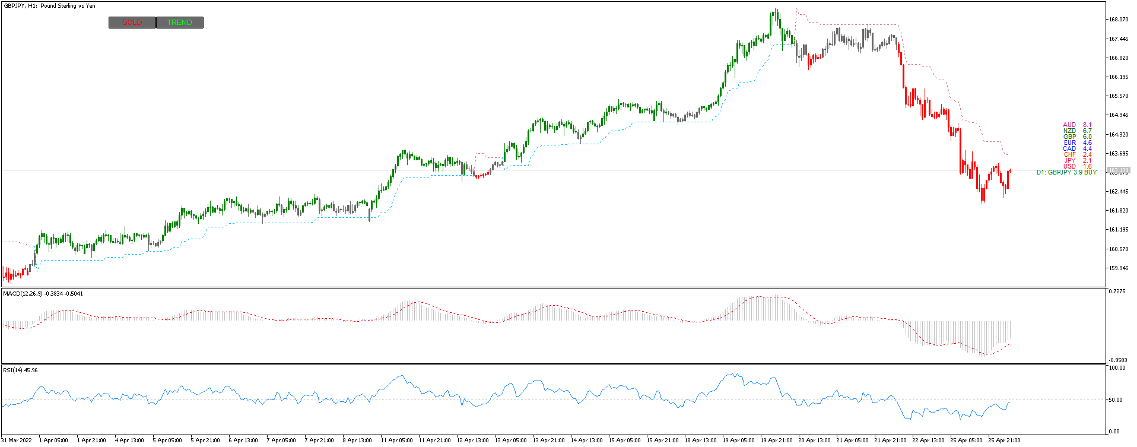
Task: Click the 25 Apr 05:00 time label
Action: pos(967,440)
